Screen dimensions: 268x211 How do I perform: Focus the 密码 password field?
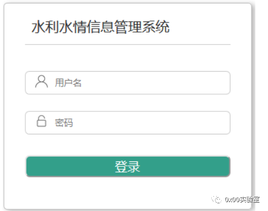coord(127,123)
